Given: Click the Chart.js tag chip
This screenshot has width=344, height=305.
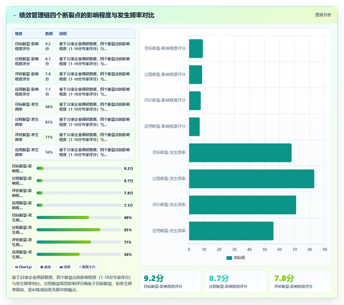Looking at the screenshot, I should pyautogui.click(x=23, y=267).
